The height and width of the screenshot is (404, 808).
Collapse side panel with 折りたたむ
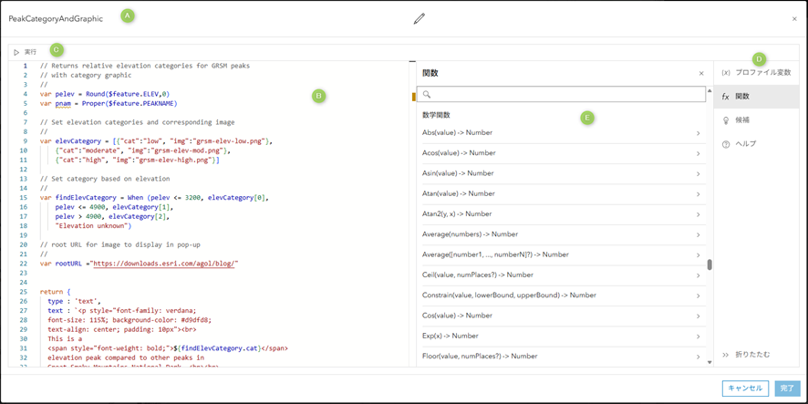pos(747,355)
